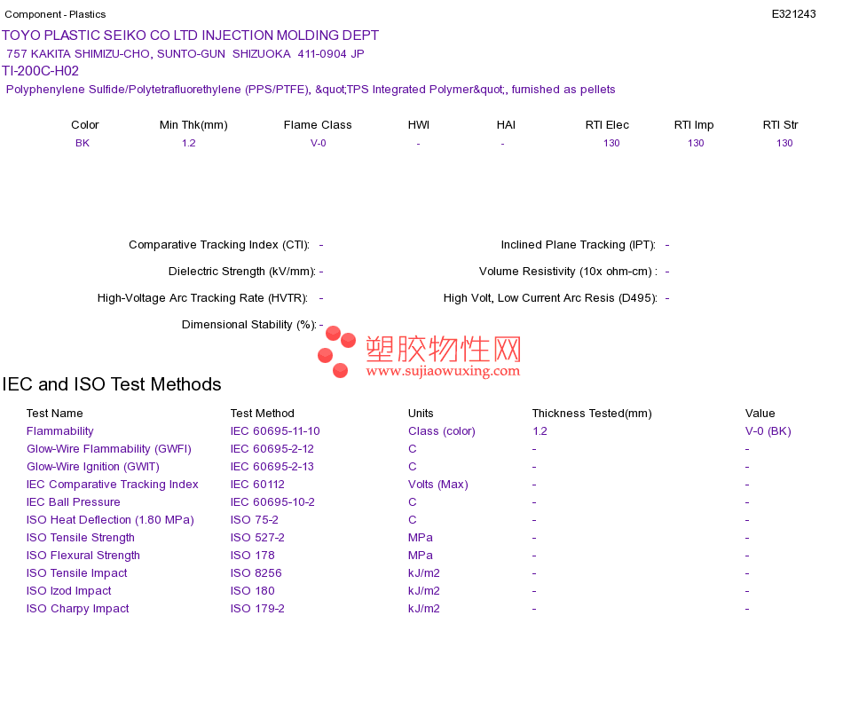Click the 130 value under RTI Imp
This screenshot has height=710, width=843.
click(696, 143)
